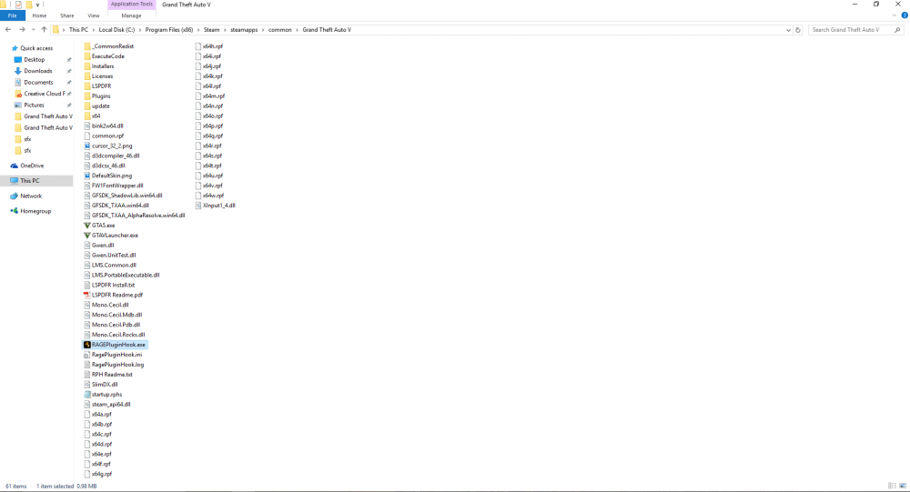Open the View ribbon tab
910x492 pixels.
click(94, 15)
